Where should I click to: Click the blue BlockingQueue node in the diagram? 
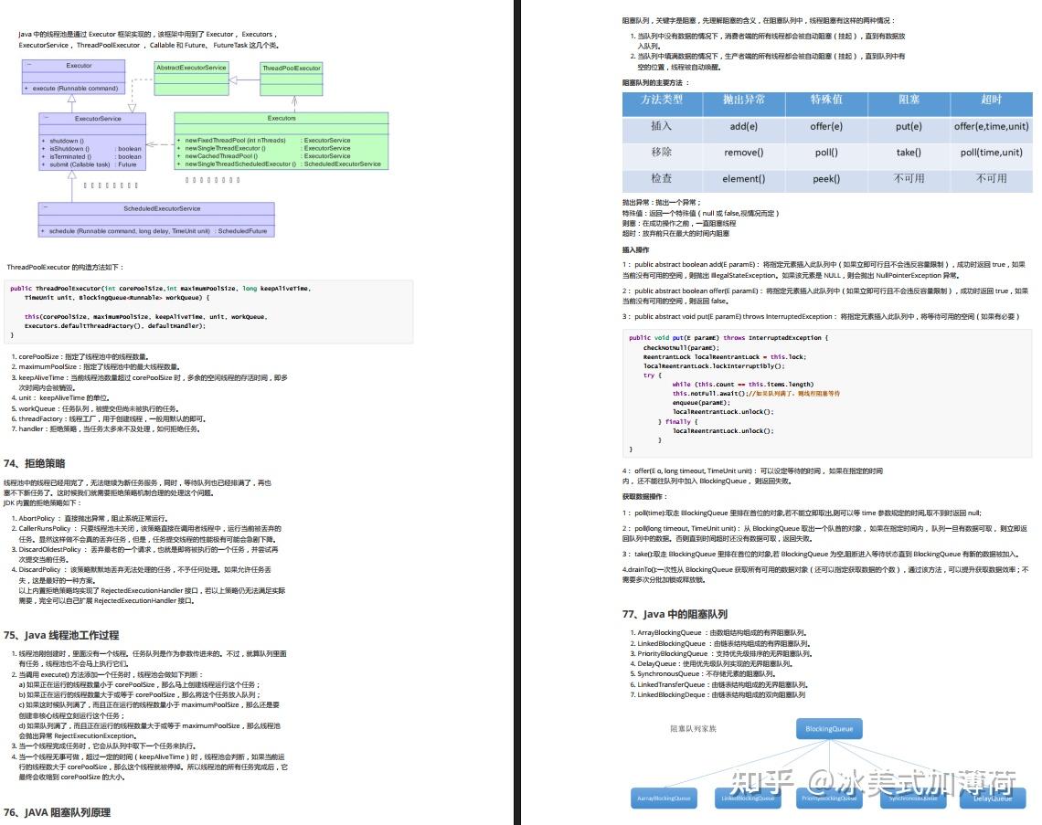[829, 729]
